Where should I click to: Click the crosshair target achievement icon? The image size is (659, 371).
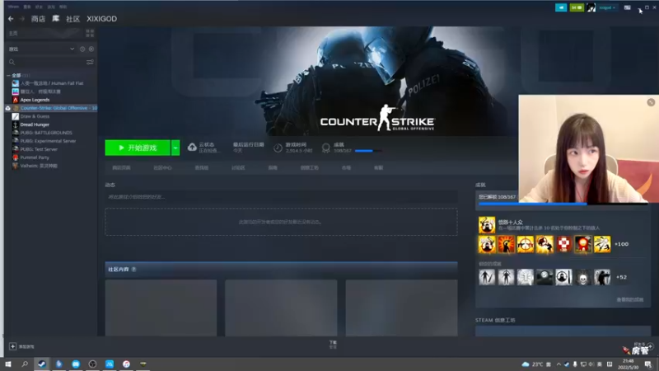pos(526,244)
